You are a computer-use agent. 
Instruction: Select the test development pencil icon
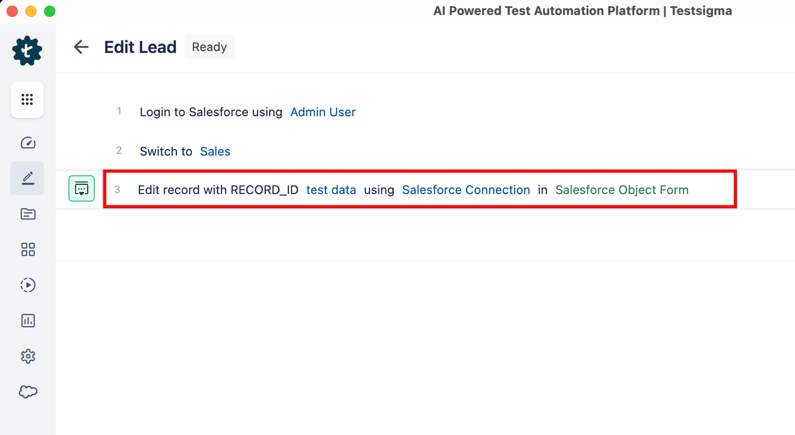(28, 178)
